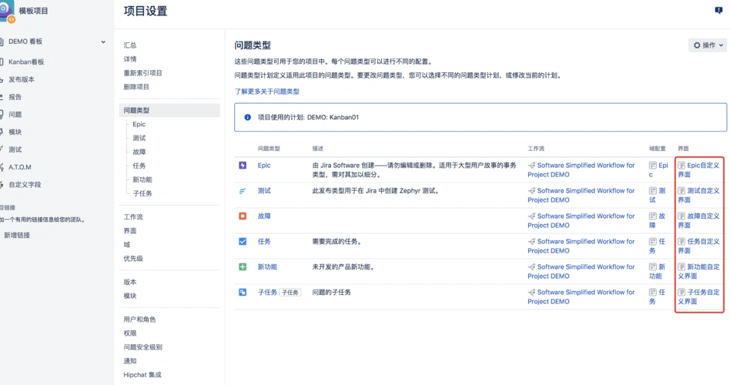730x385 pixels.
Task: Open the Epic issue type link in table
Action: (264, 166)
